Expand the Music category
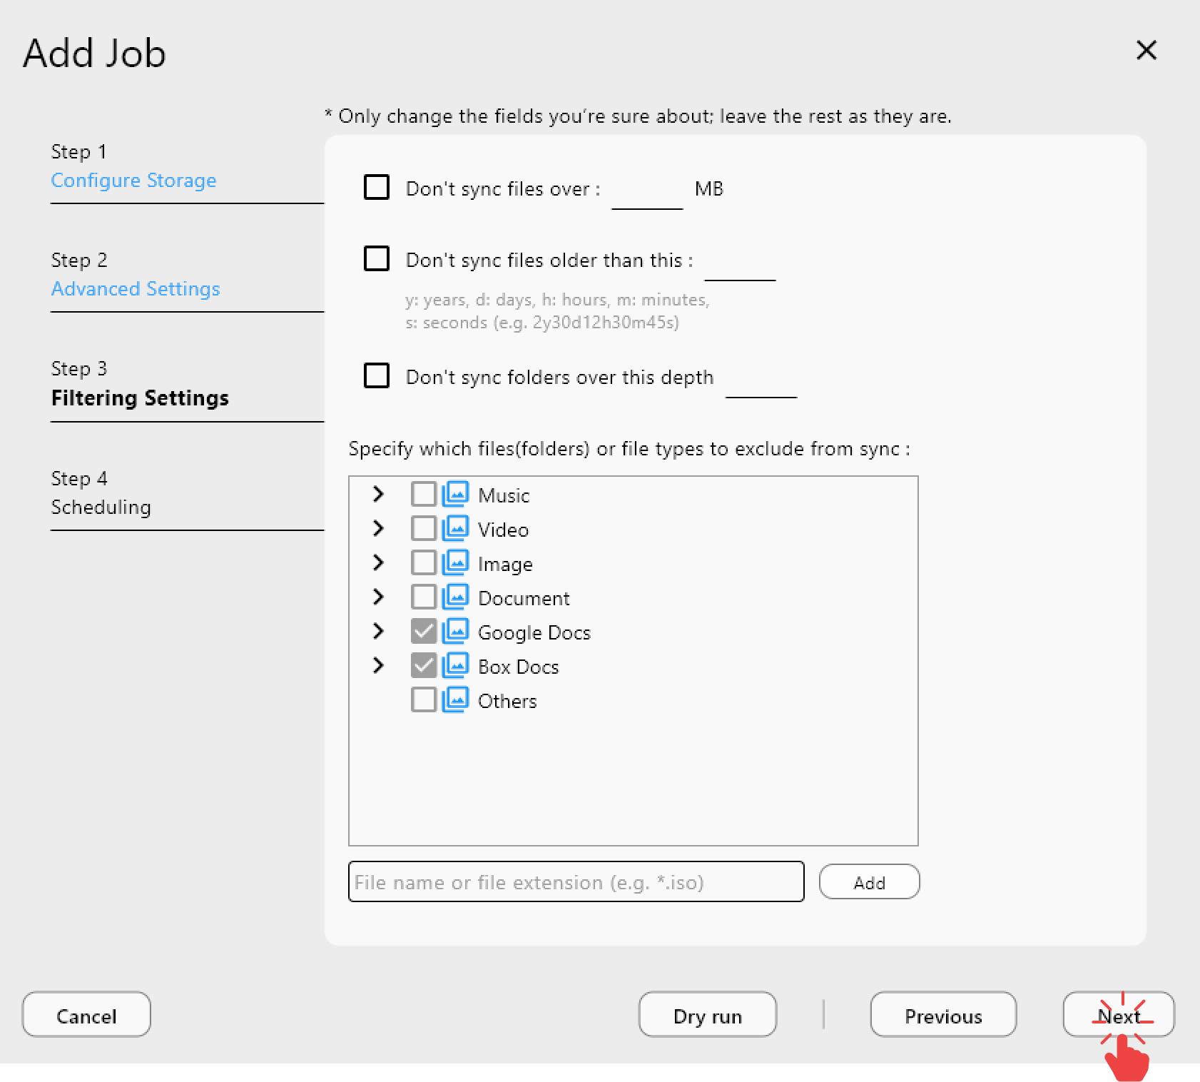Screen dimensions: 1200x1082 click(x=378, y=493)
